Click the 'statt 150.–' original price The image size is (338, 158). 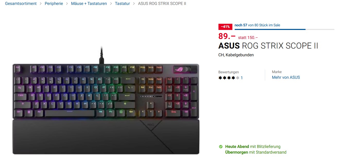click(248, 37)
